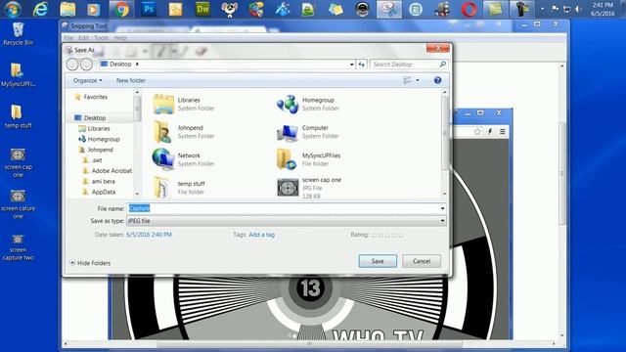Click the Windows Start orb
This screenshot has height=352, width=626.
click(12, 9)
